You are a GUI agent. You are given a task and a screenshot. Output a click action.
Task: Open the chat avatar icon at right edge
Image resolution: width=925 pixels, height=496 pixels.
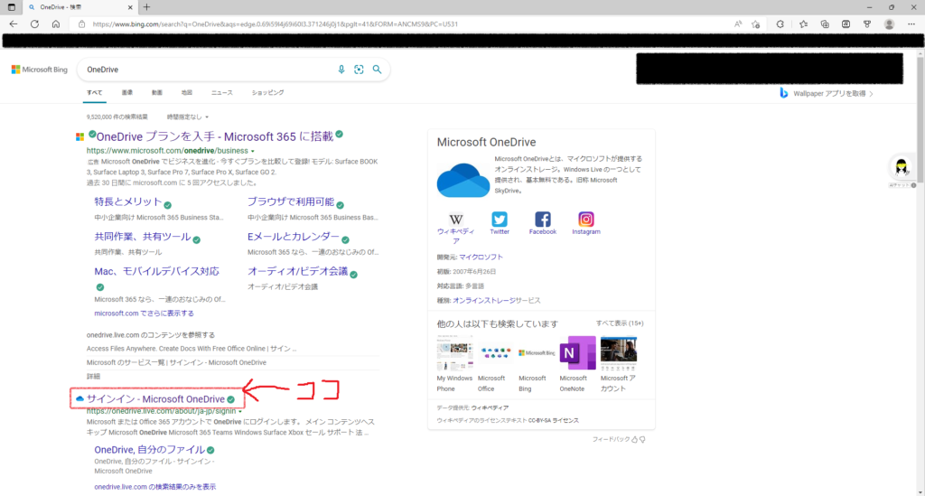(902, 167)
